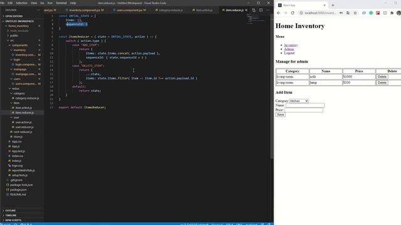This screenshot has height=225, width=401.
Task: Click the site info icon in address bar
Action: click(x=301, y=13)
